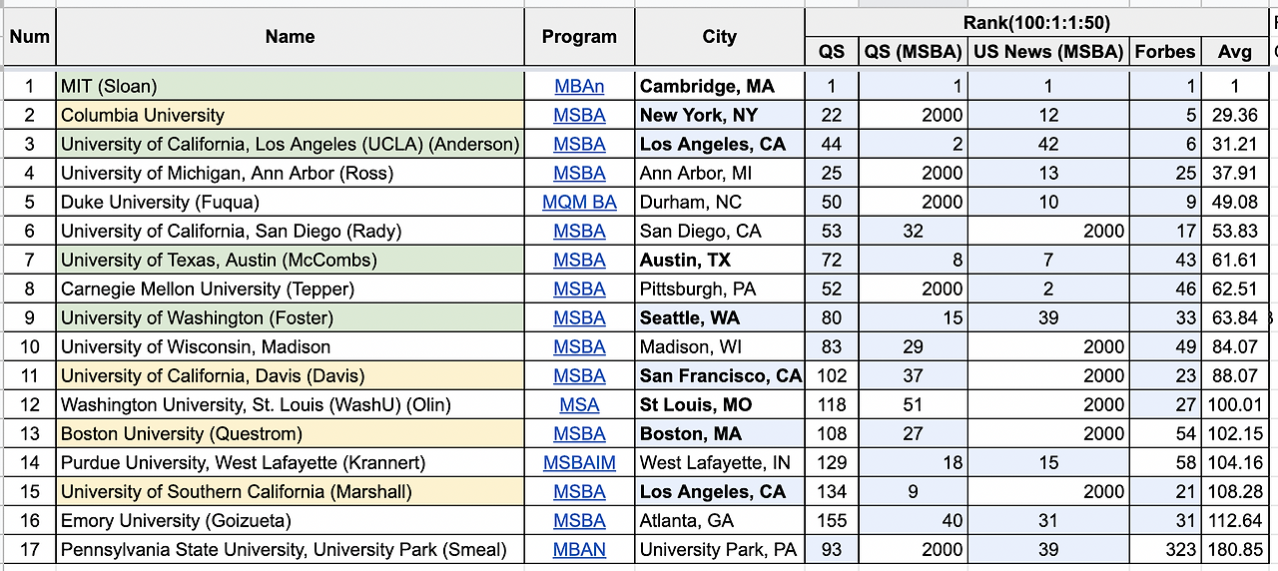1278x571 pixels.
Task: Select the University of Texas, Austin (McCombs) cell
Action: point(291,260)
